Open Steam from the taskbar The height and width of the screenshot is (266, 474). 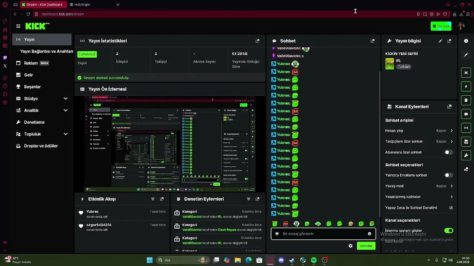292,260
